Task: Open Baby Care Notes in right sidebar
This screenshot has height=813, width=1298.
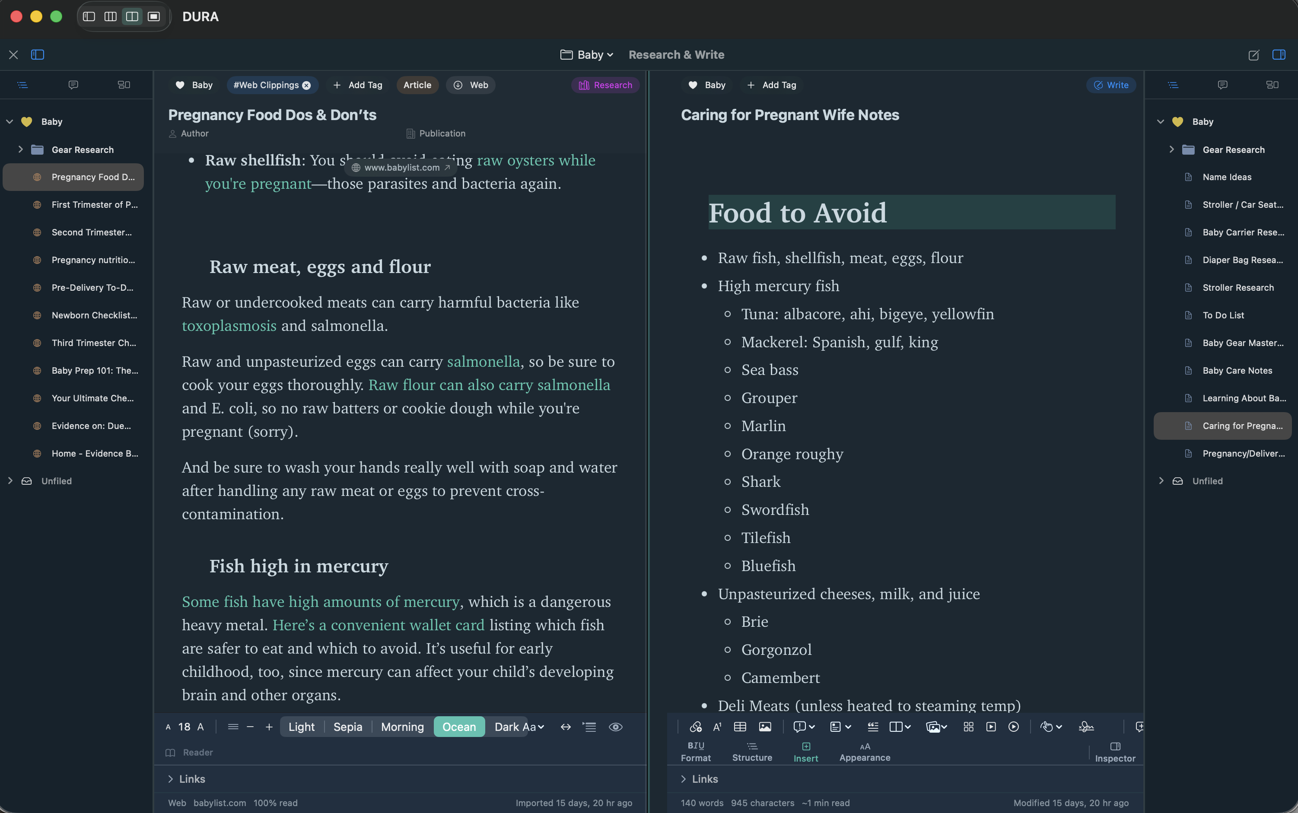Action: (x=1223, y=371)
